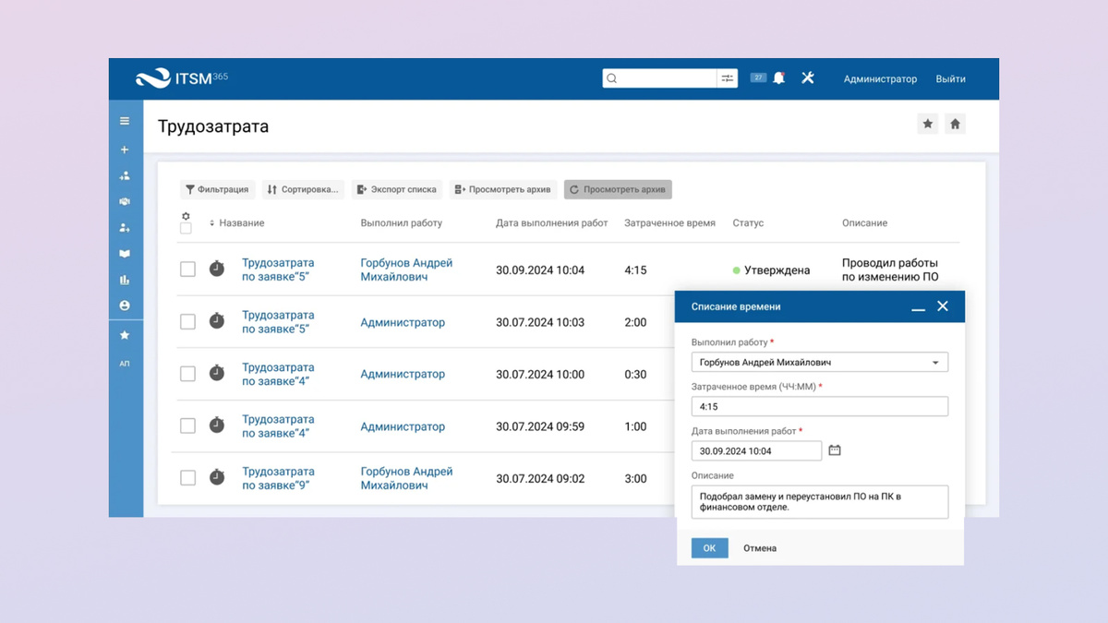Image resolution: width=1108 pixels, height=623 pixels.
Task: Open Горбунов Андрей Михайлович link in 30.09.2024 row
Action: pyautogui.click(x=406, y=270)
